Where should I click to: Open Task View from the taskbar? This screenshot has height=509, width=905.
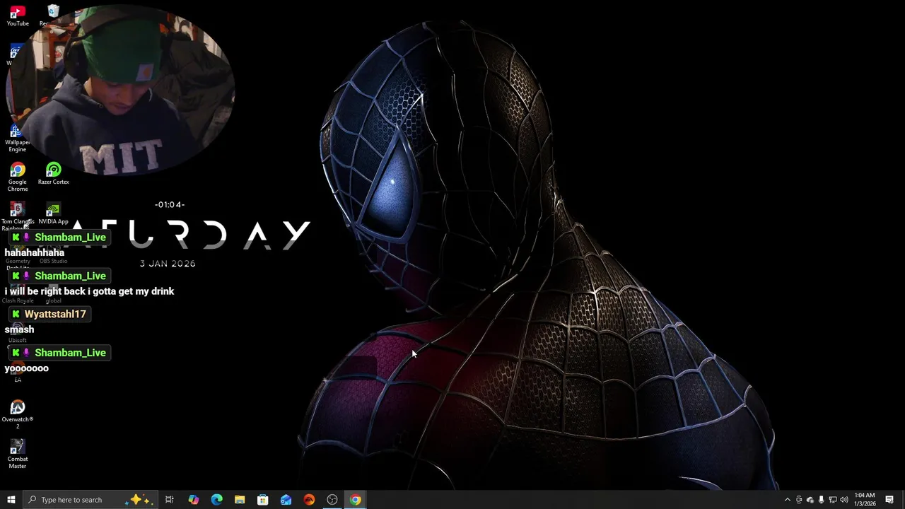tap(170, 500)
